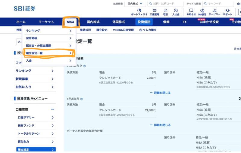Open the サポート support headset icon
The width and height of the screenshot is (241, 153).
[x=227, y=12]
